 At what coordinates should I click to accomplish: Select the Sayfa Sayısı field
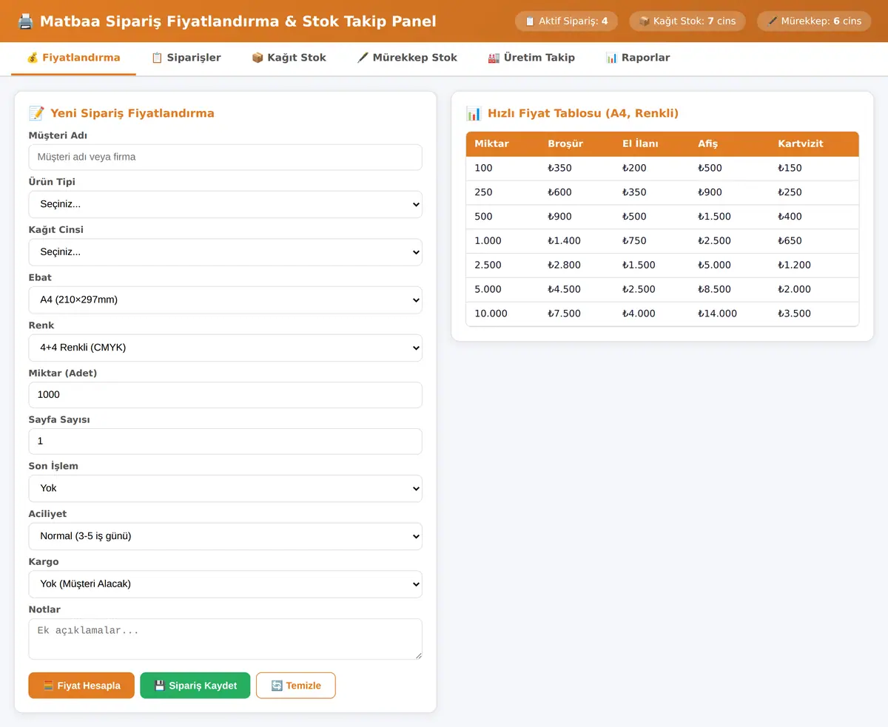tap(226, 442)
